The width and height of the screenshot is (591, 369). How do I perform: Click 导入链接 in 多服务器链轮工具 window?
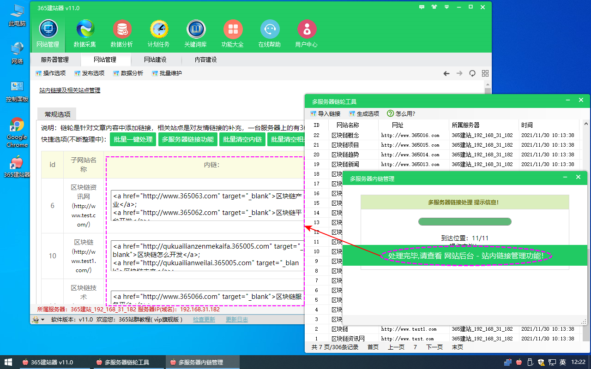pyautogui.click(x=326, y=114)
